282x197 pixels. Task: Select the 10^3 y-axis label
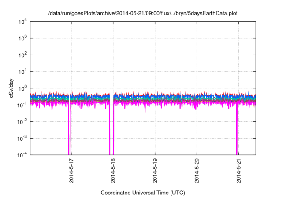[x=22, y=38]
